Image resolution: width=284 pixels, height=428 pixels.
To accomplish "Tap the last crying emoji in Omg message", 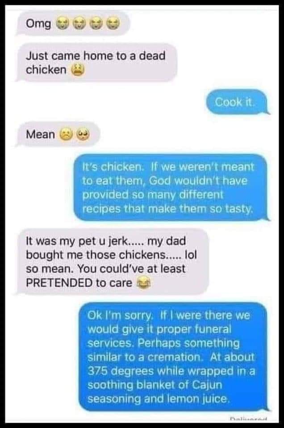I will pos(113,24).
